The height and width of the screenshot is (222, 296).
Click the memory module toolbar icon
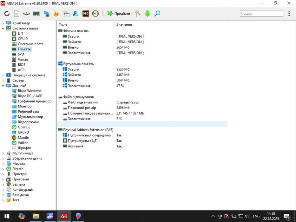coord(36,13)
